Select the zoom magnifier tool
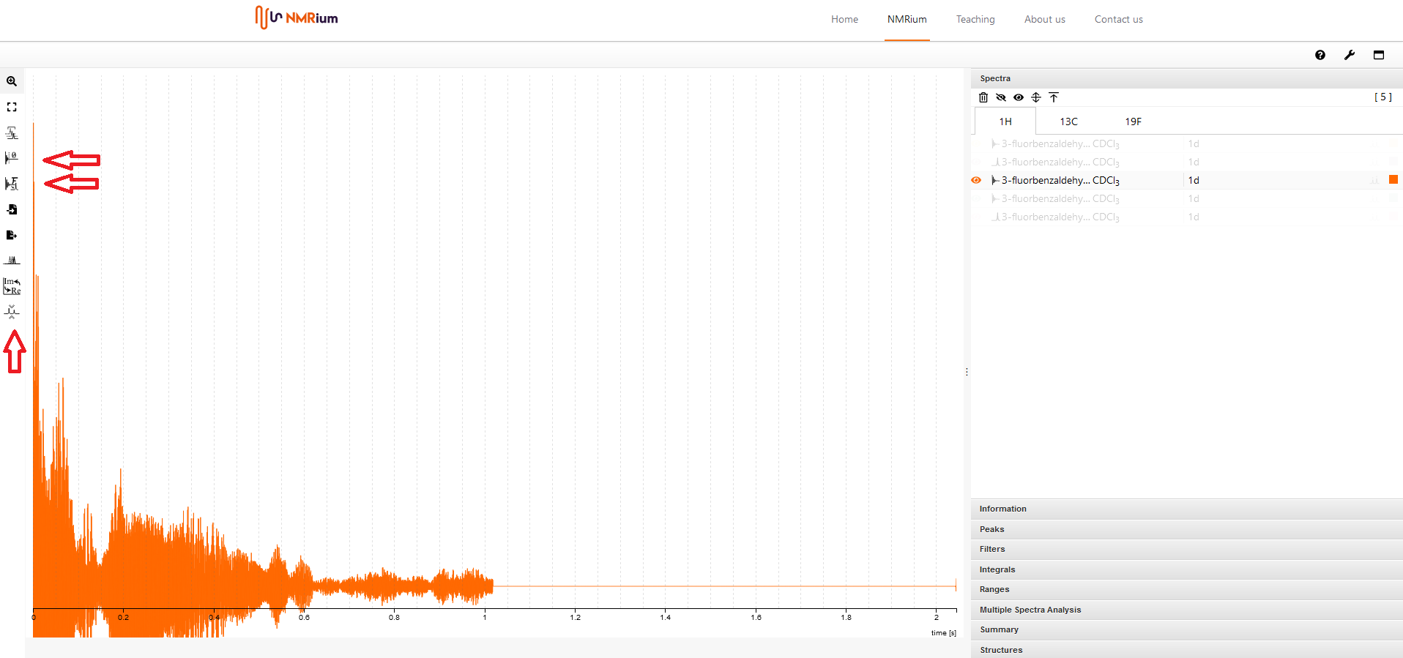1403x658 pixels. tap(12, 81)
